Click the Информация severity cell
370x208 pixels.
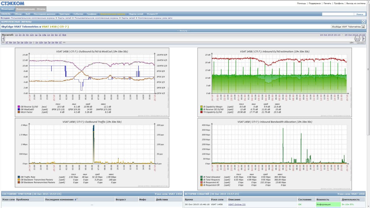click(328, 204)
